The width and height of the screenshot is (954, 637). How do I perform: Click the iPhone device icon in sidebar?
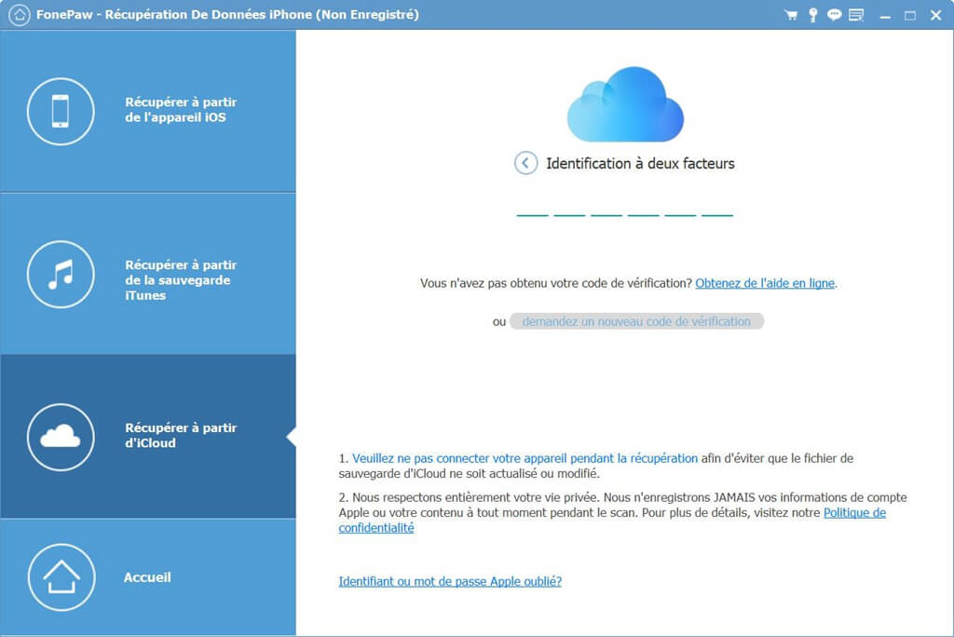tap(61, 111)
